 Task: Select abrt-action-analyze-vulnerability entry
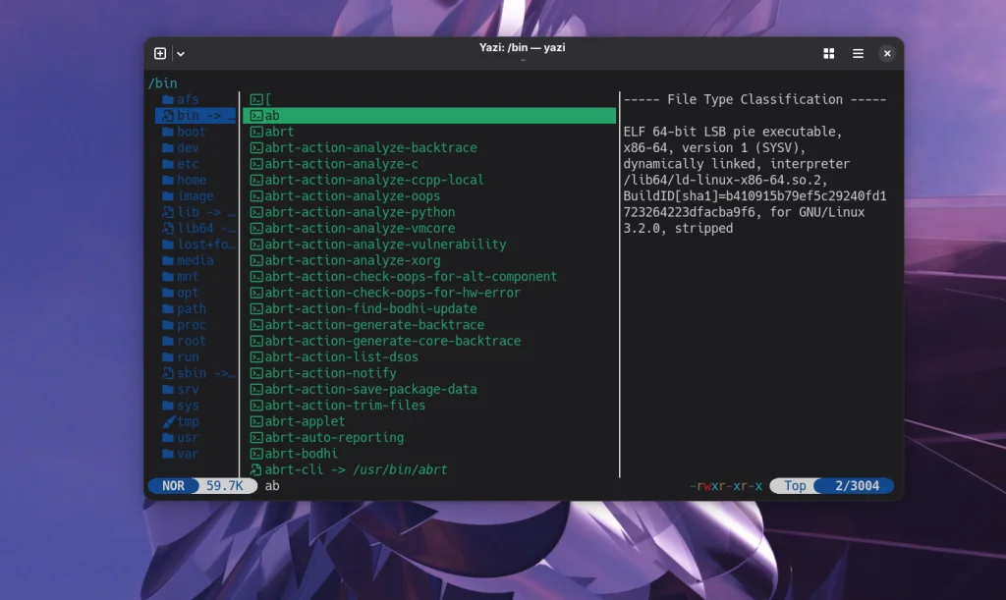[x=385, y=245]
